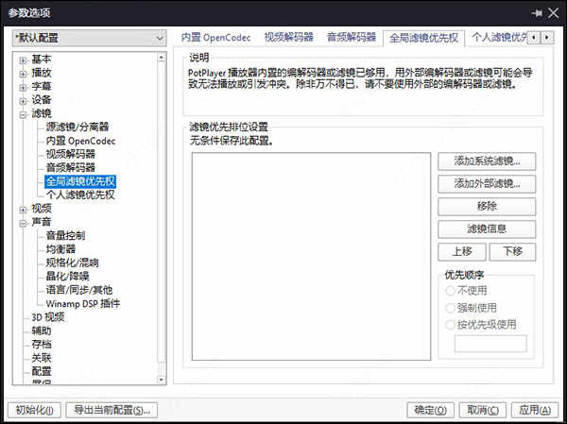Select Winamp DSP 插件 in the tree
Screen dimensions: 567x424
pos(83,304)
